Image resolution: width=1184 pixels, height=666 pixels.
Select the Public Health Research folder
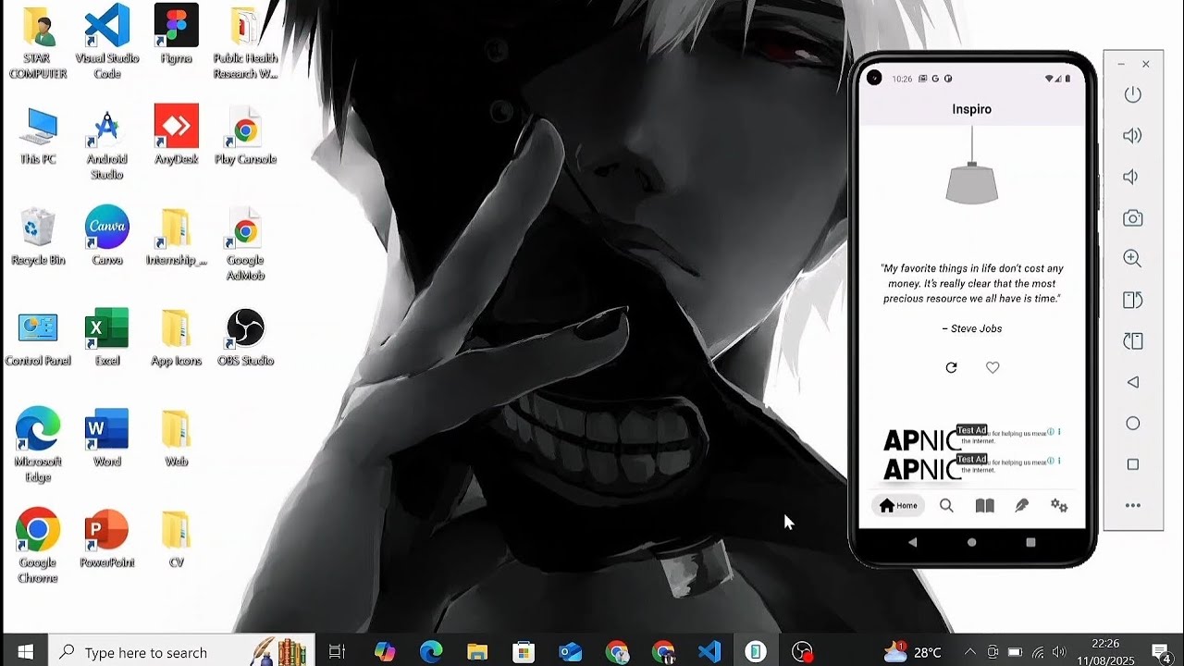(x=245, y=42)
